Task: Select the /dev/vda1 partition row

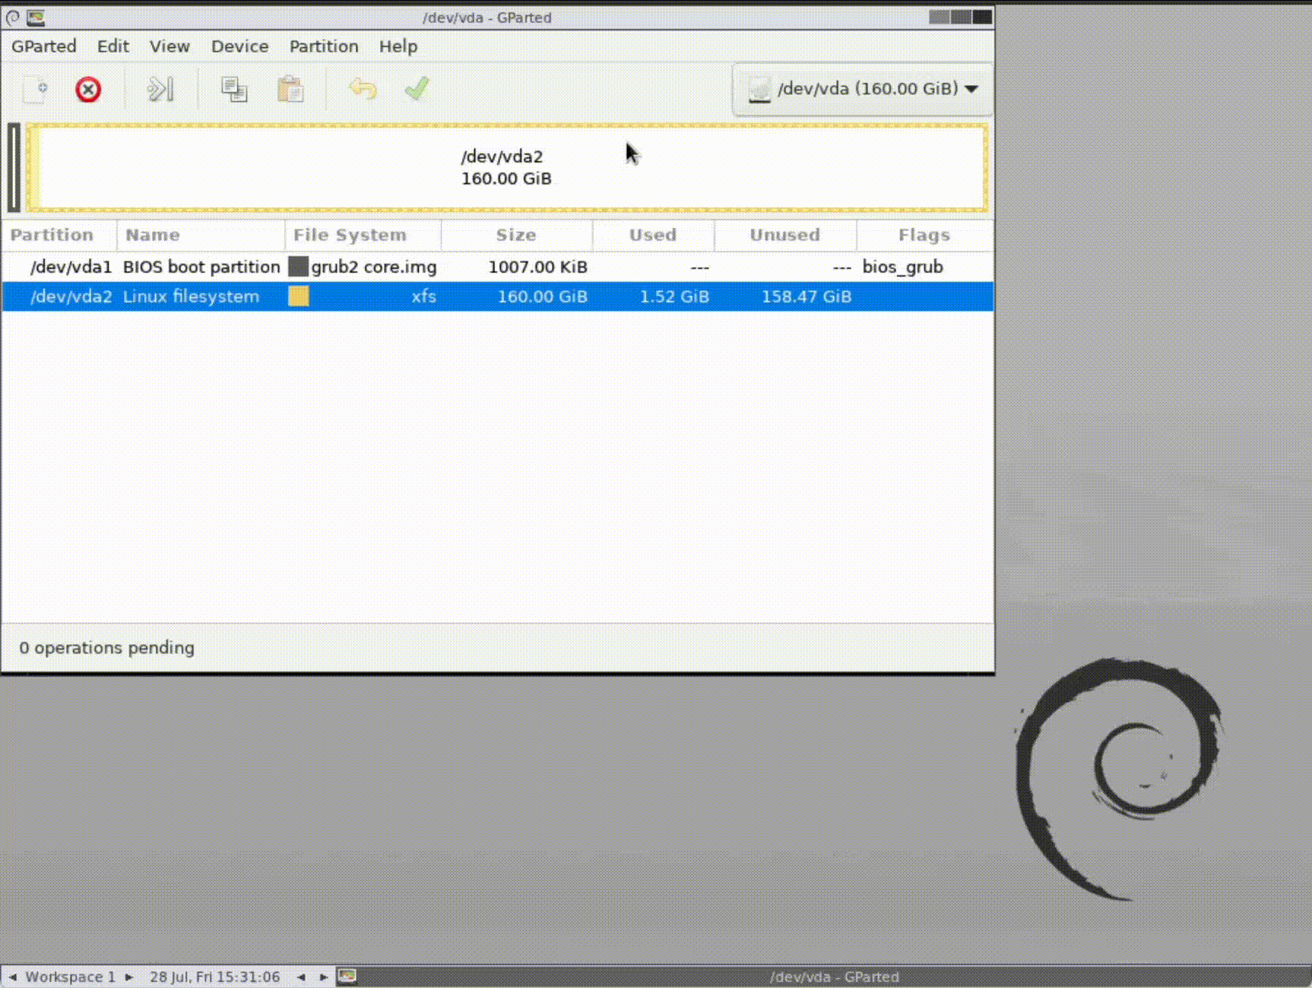Action: coord(497,267)
